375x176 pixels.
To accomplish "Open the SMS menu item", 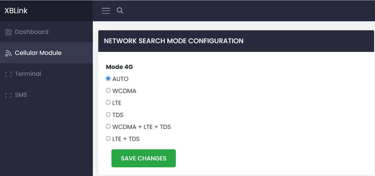I will [x=21, y=95].
